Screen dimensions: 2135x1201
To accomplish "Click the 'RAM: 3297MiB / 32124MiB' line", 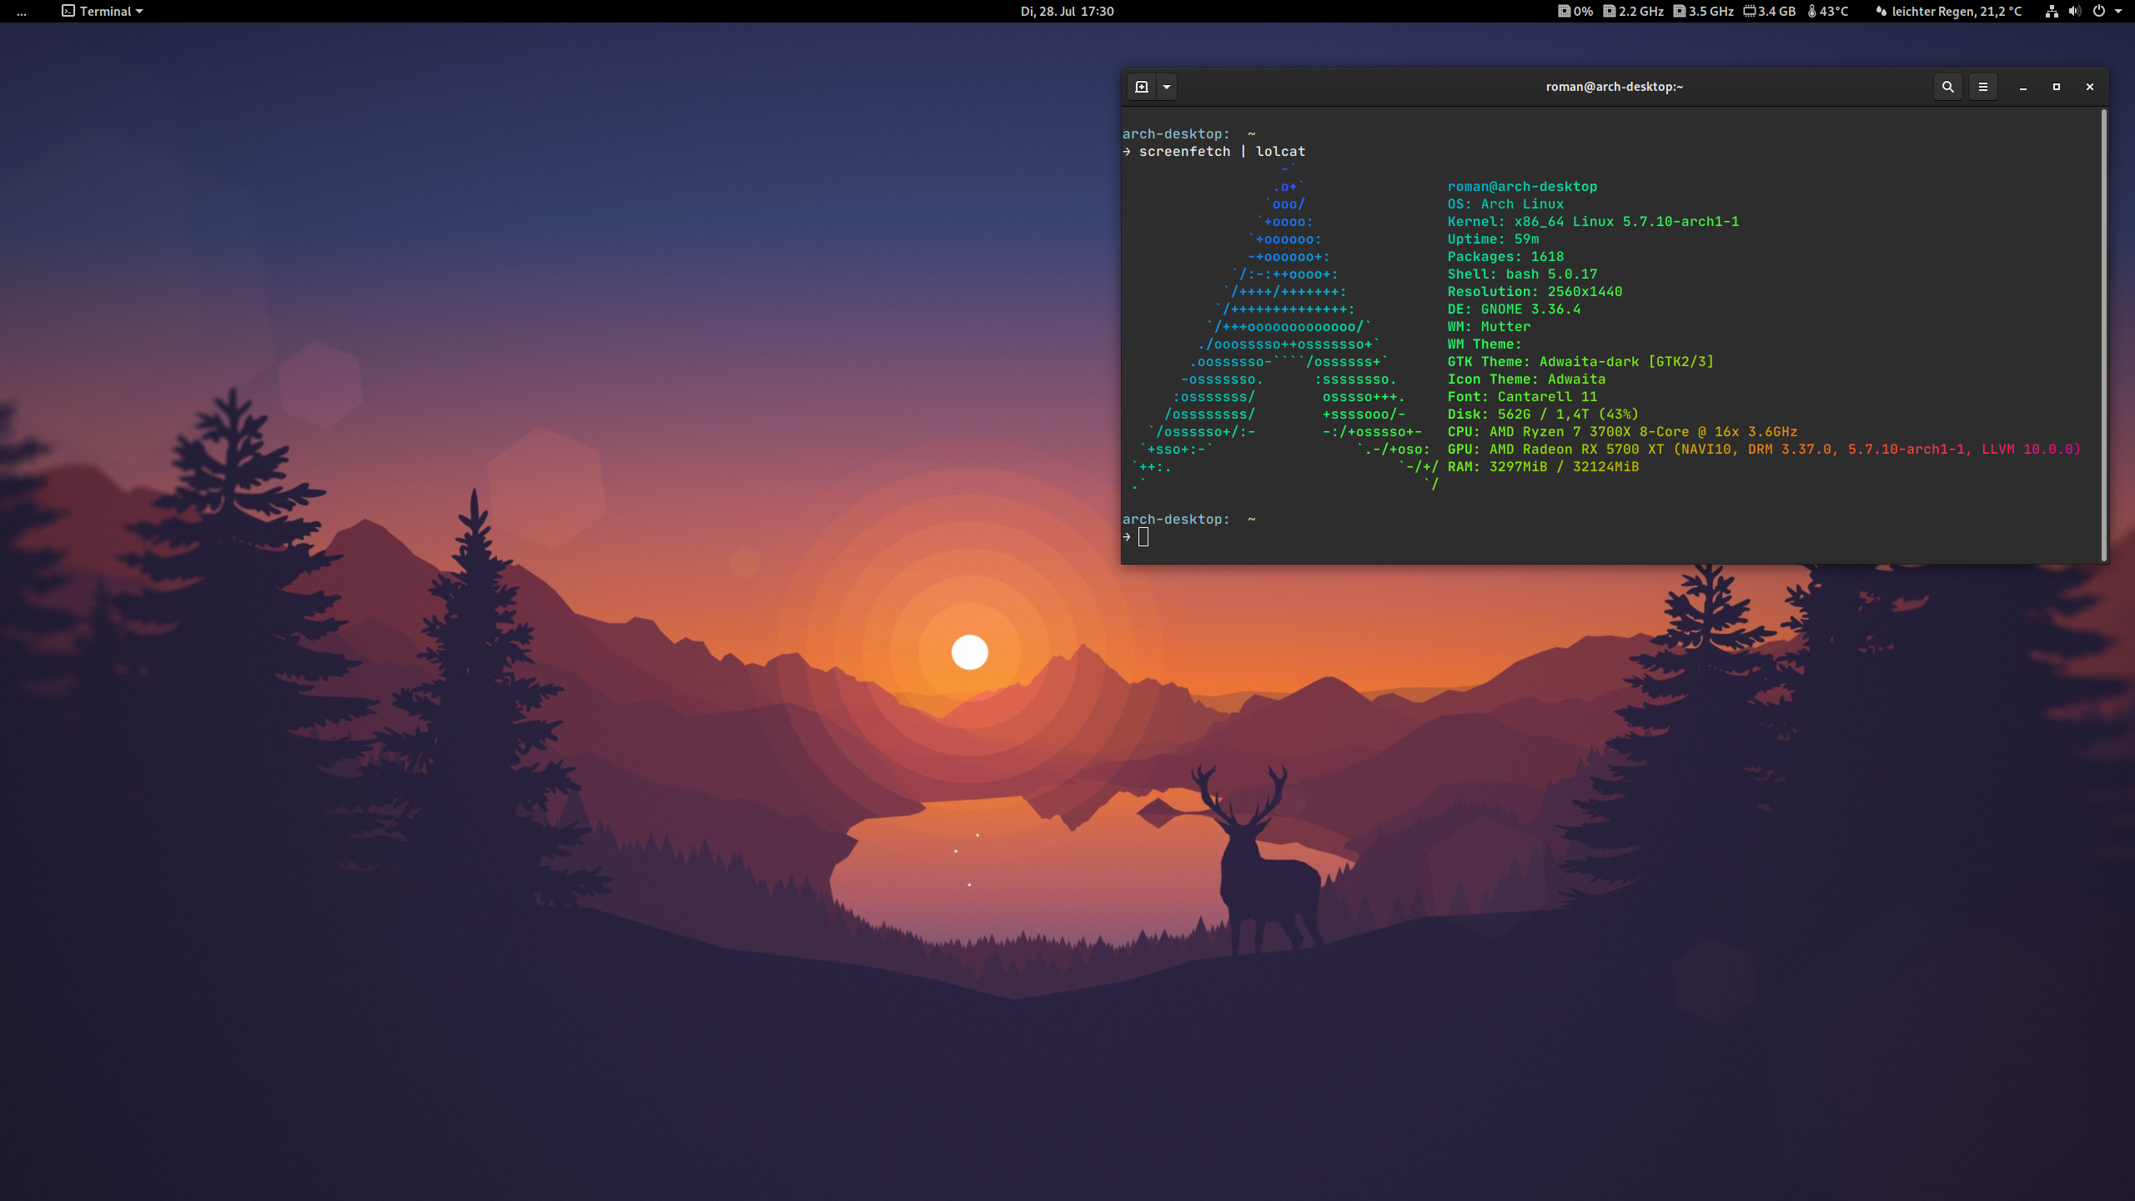I will (x=1543, y=466).
